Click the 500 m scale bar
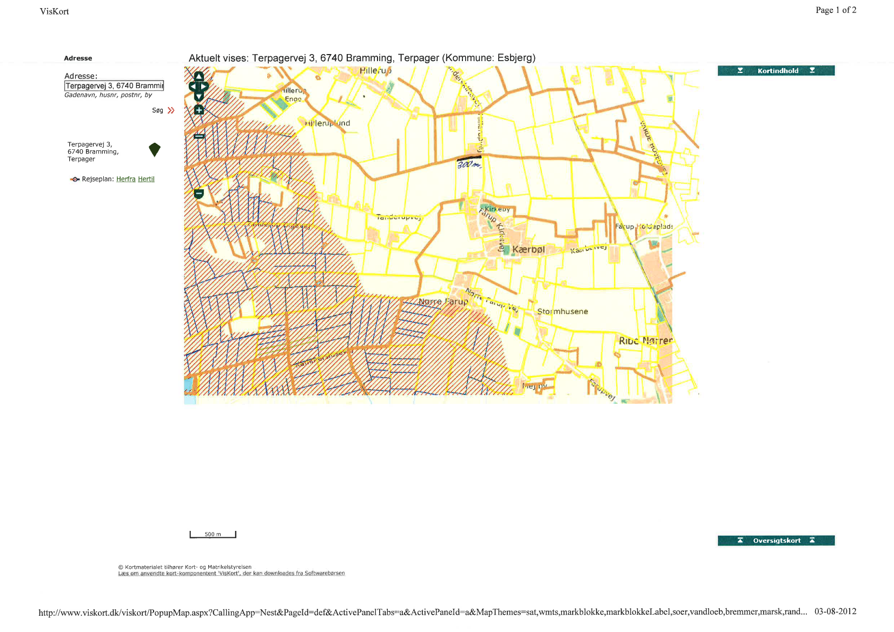 point(213,535)
